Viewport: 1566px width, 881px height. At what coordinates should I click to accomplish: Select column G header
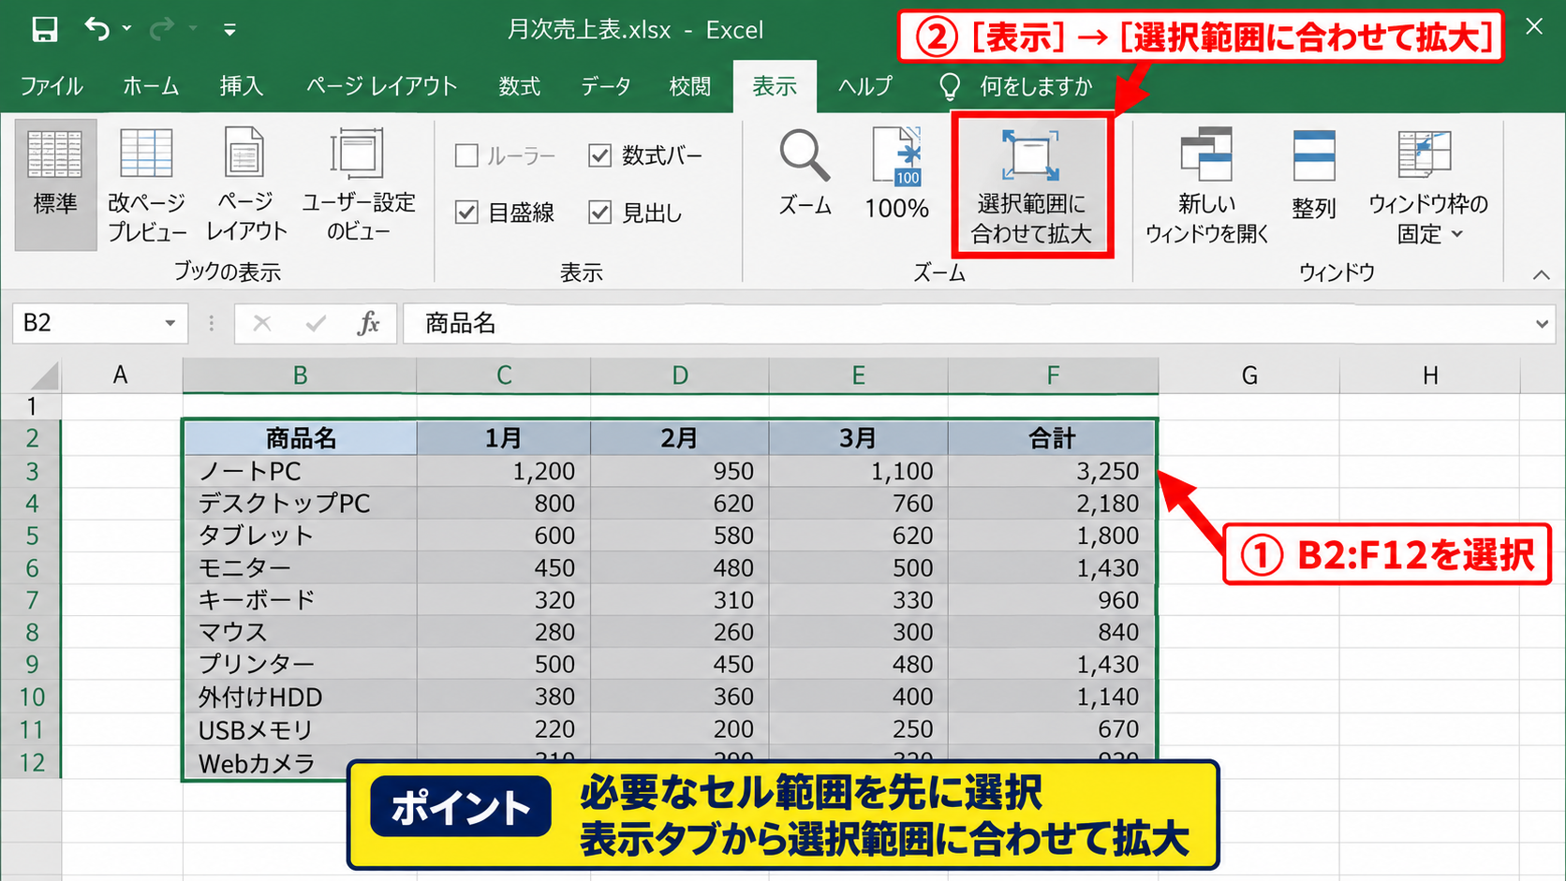pos(1249,375)
